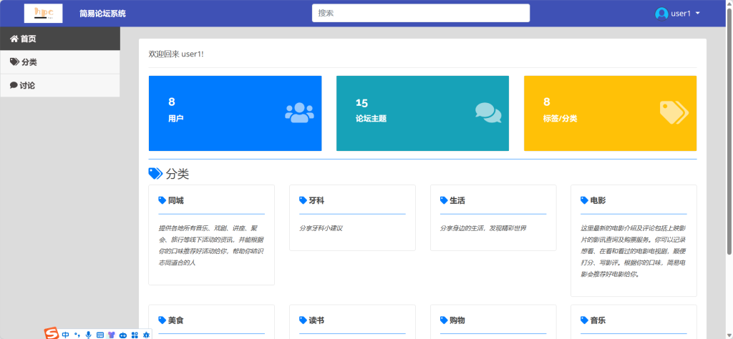Select the tag icon beside 读书
This screenshot has width=733, height=339.
(303, 320)
